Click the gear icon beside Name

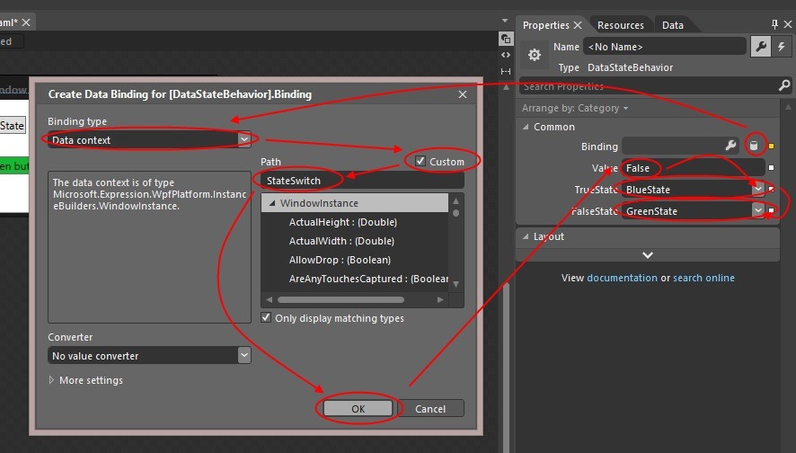[535, 56]
